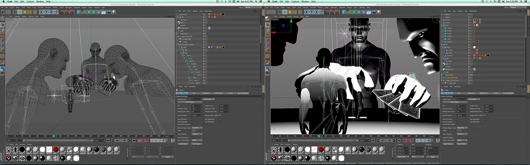Toggle Use Expression checkbox in left project settings
Image resolution: width=530 pixels, height=165 pixels.
(220, 119)
